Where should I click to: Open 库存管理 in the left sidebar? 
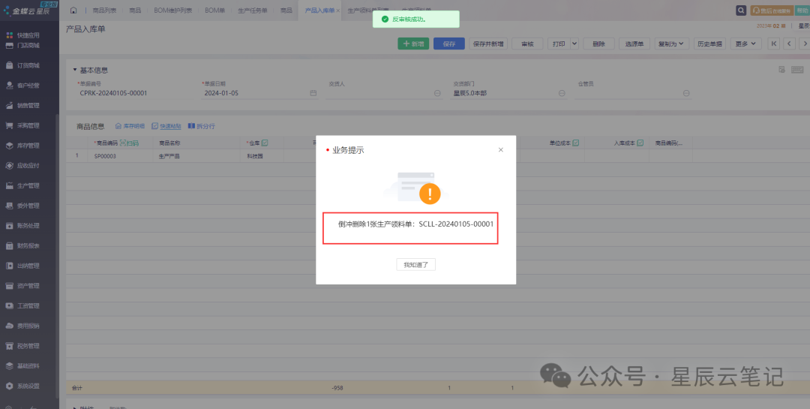[x=28, y=146]
